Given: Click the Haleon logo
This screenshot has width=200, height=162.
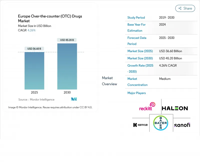Looking at the screenshot, I should [x=175, y=108].
